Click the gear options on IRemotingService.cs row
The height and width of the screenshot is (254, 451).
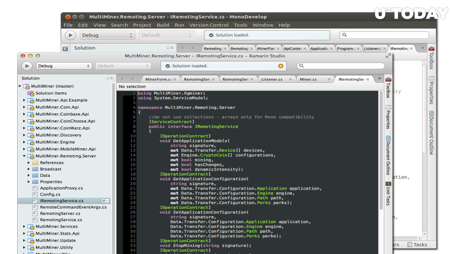105,201
